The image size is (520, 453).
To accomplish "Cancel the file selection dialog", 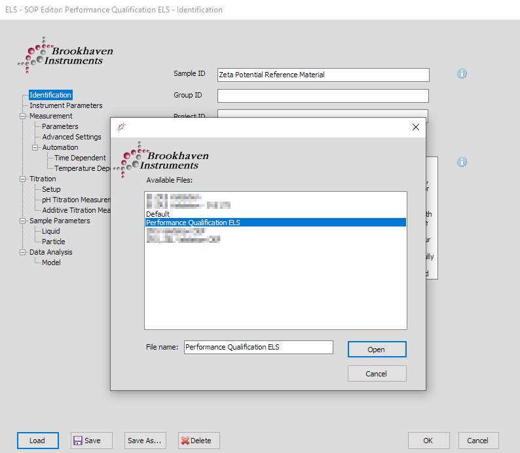I will [x=377, y=374].
